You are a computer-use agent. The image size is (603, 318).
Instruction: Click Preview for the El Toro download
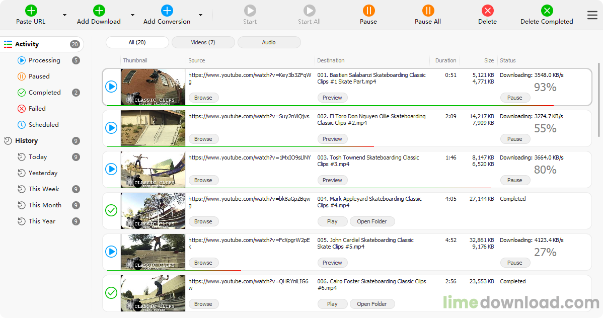pos(332,139)
